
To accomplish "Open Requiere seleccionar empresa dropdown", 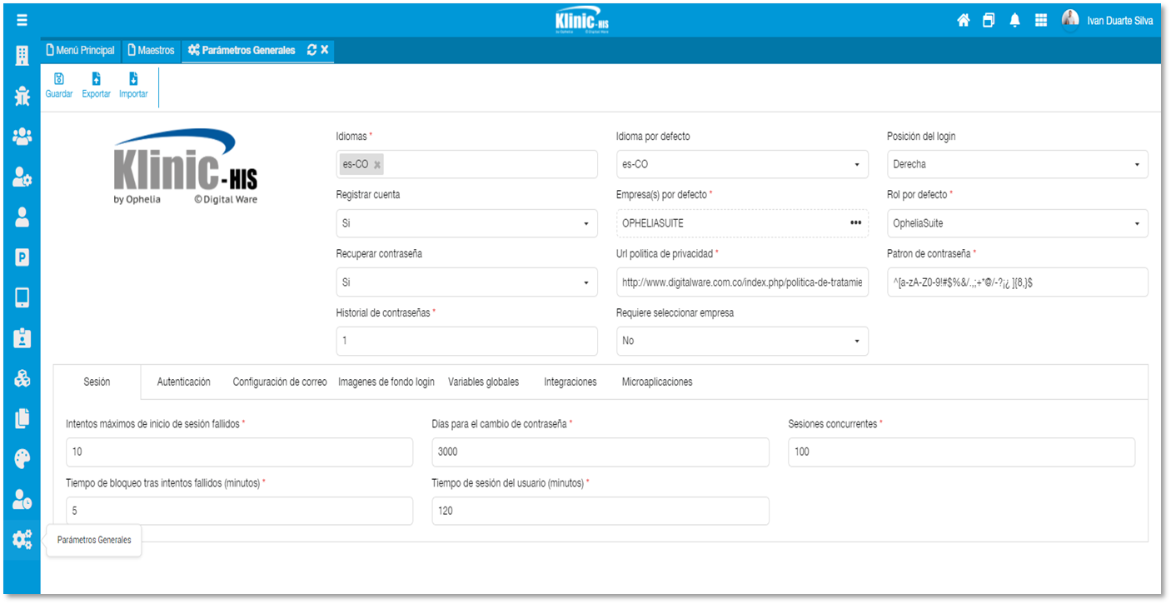I will 856,342.
